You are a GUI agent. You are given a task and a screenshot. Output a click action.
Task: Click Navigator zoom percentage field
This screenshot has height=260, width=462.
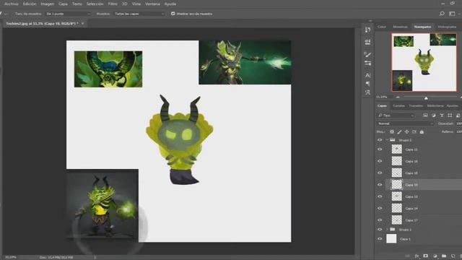point(382,97)
